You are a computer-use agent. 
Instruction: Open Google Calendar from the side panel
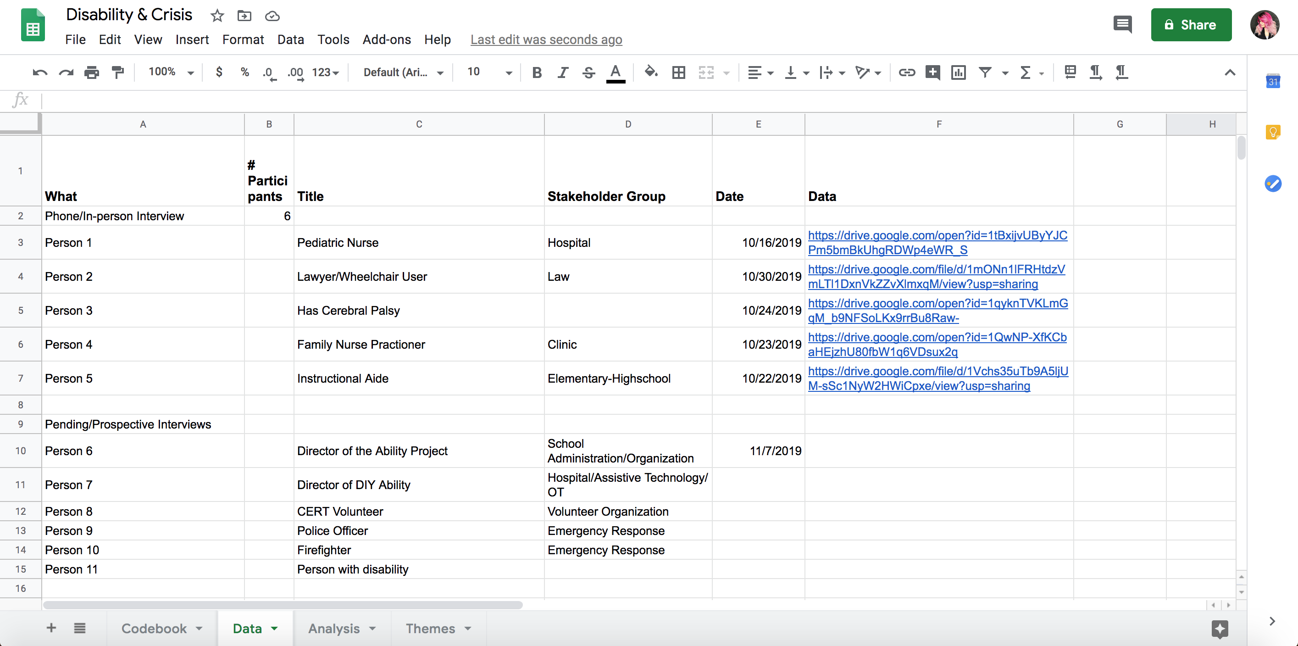(1273, 81)
